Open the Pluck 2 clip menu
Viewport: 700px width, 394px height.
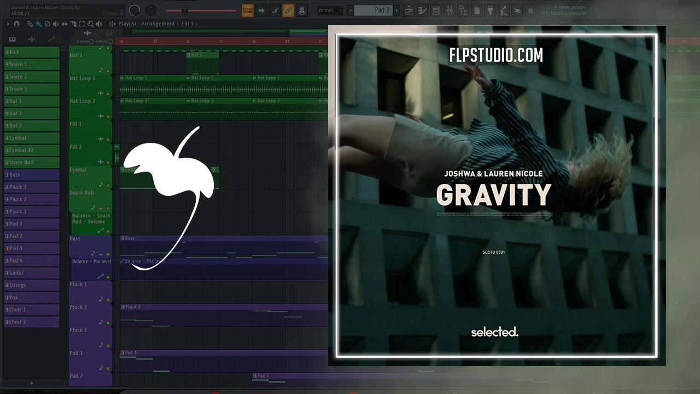(122, 307)
